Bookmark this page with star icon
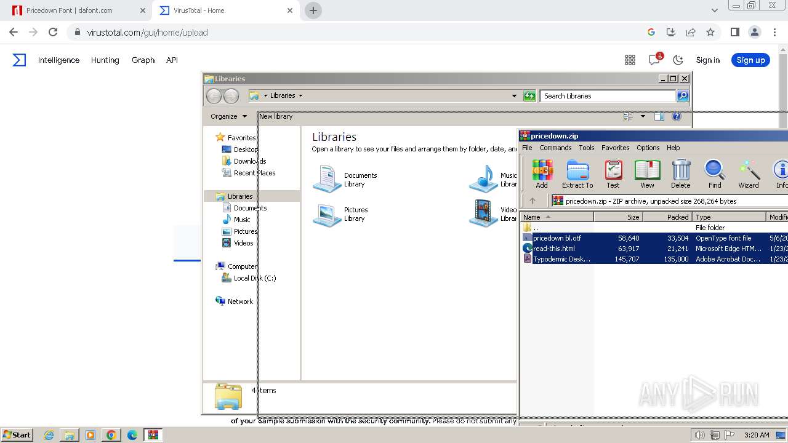Image resolution: width=788 pixels, height=443 pixels. (710, 32)
